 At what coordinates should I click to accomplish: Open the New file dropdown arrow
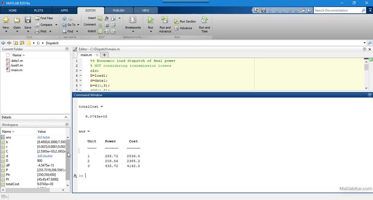(x=6, y=31)
